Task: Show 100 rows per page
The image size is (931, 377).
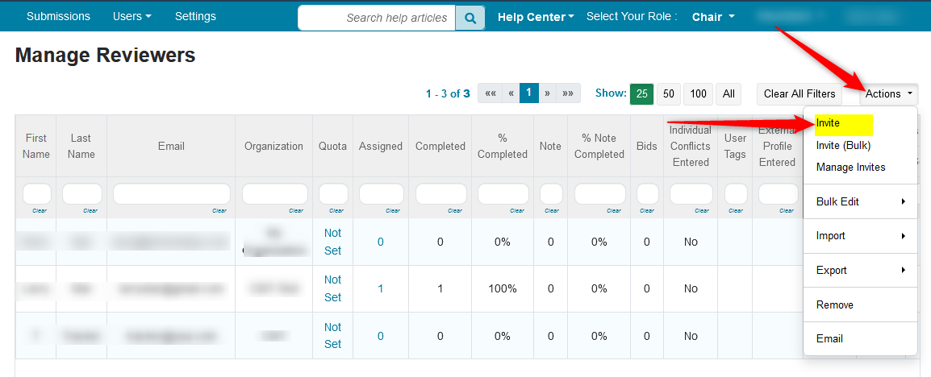Action: (x=699, y=93)
